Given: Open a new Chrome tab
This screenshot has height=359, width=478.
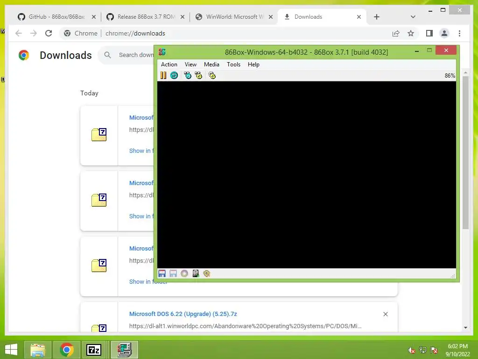Looking at the screenshot, I should click(x=377, y=17).
